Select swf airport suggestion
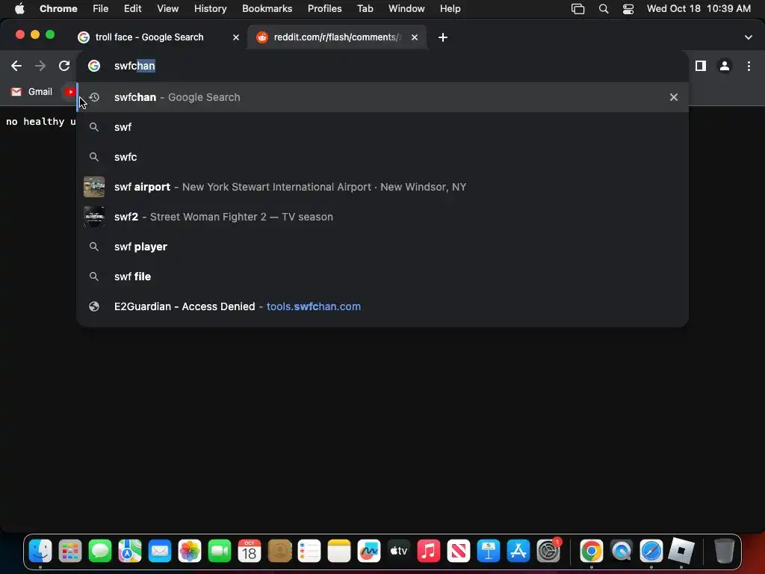This screenshot has width=765, height=574. click(x=382, y=187)
